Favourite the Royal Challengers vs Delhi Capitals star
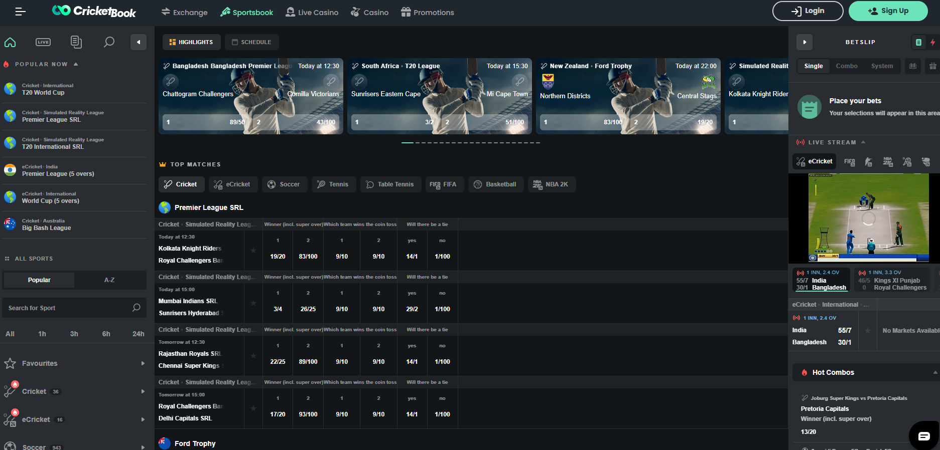940x450 pixels. 253,408
